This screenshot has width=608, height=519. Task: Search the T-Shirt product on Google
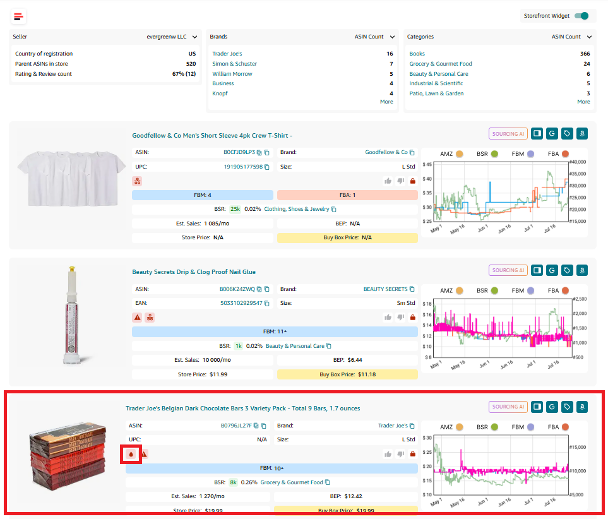[x=551, y=133]
